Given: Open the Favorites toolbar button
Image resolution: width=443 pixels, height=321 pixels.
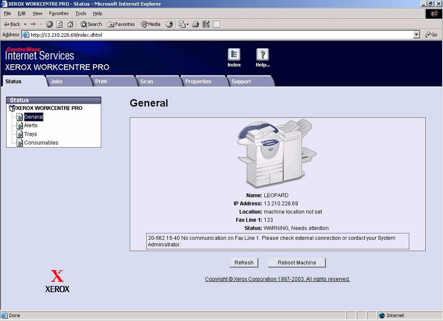Looking at the screenshot, I should [121, 24].
